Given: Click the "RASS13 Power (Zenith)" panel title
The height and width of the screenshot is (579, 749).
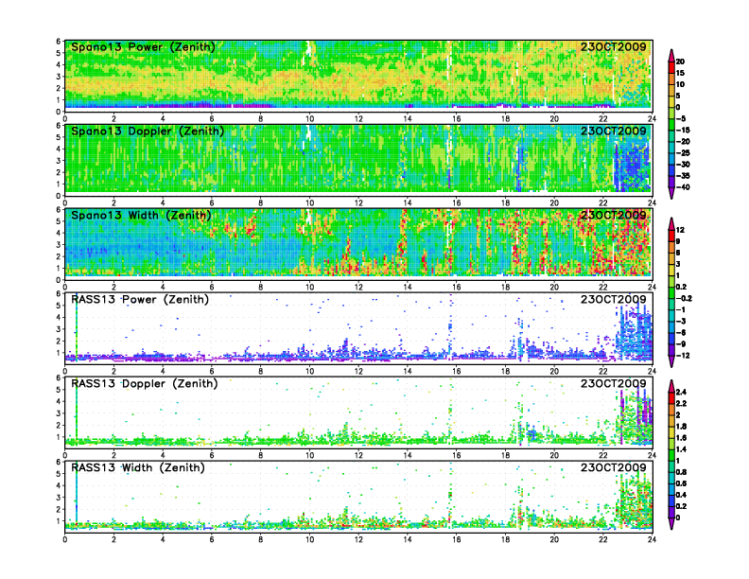Looking at the screenshot, I should [139, 300].
